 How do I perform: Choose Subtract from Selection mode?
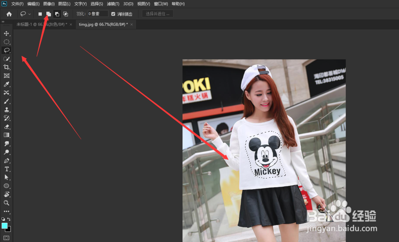pyautogui.click(x=57, y=14)
